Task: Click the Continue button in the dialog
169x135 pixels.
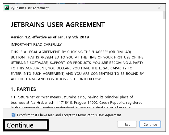Action: [x=150, y=124]
